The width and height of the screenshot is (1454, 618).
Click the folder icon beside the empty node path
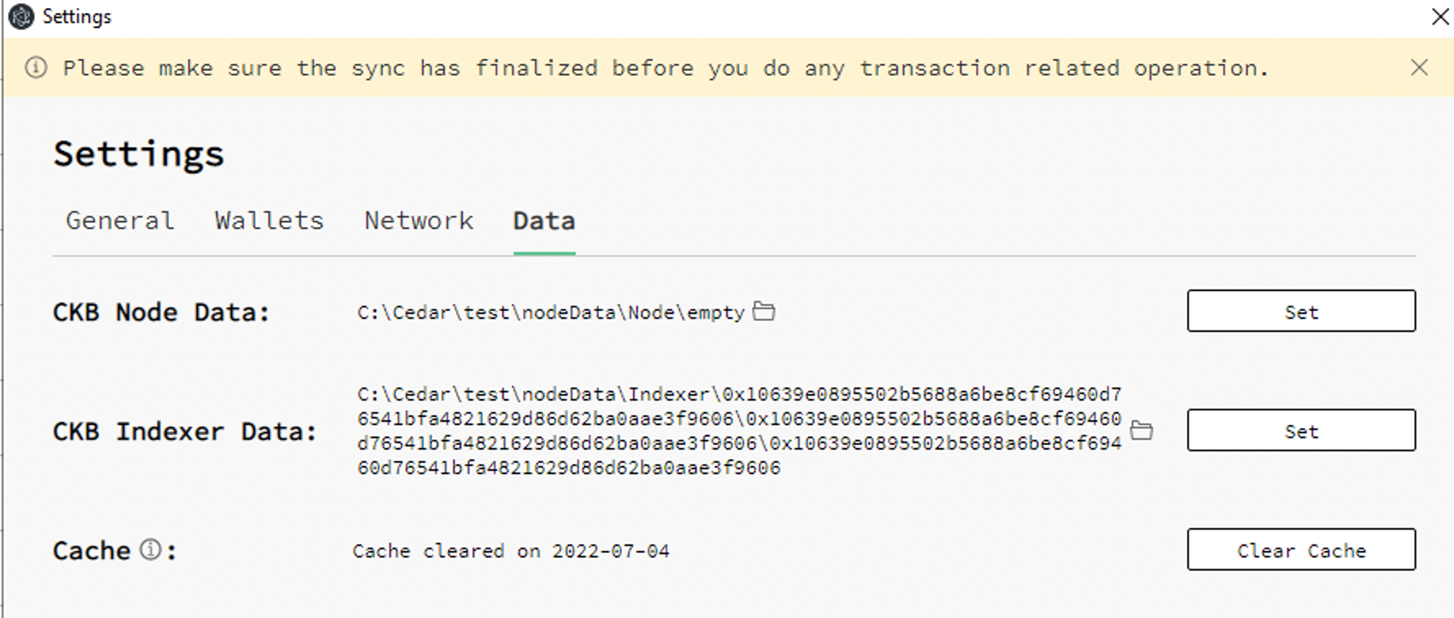pos(766,311)
